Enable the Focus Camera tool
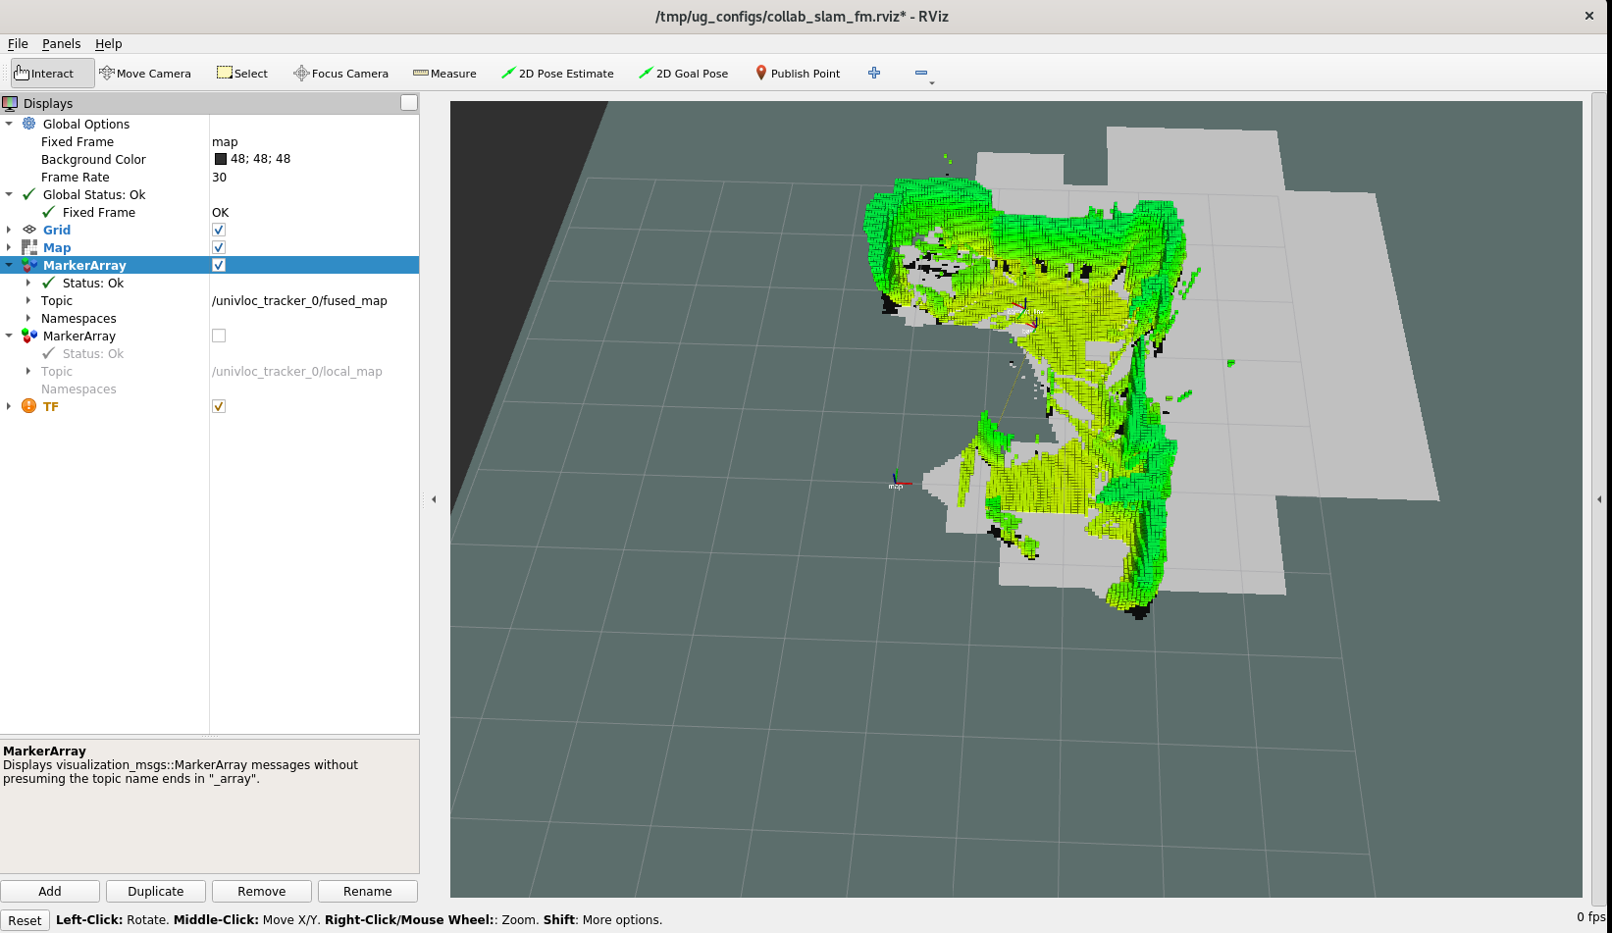This screenshot has height=933, width=1612. click(x=340, y=74)
